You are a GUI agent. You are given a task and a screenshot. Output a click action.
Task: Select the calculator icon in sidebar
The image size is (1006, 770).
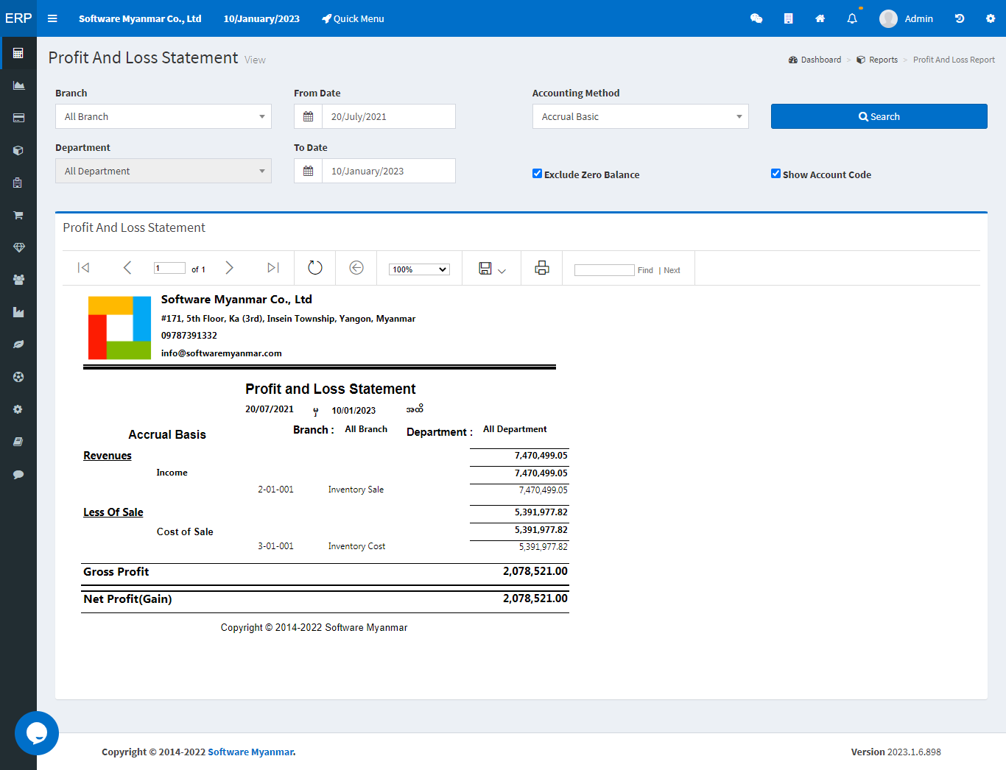click(x=18, y=53)
